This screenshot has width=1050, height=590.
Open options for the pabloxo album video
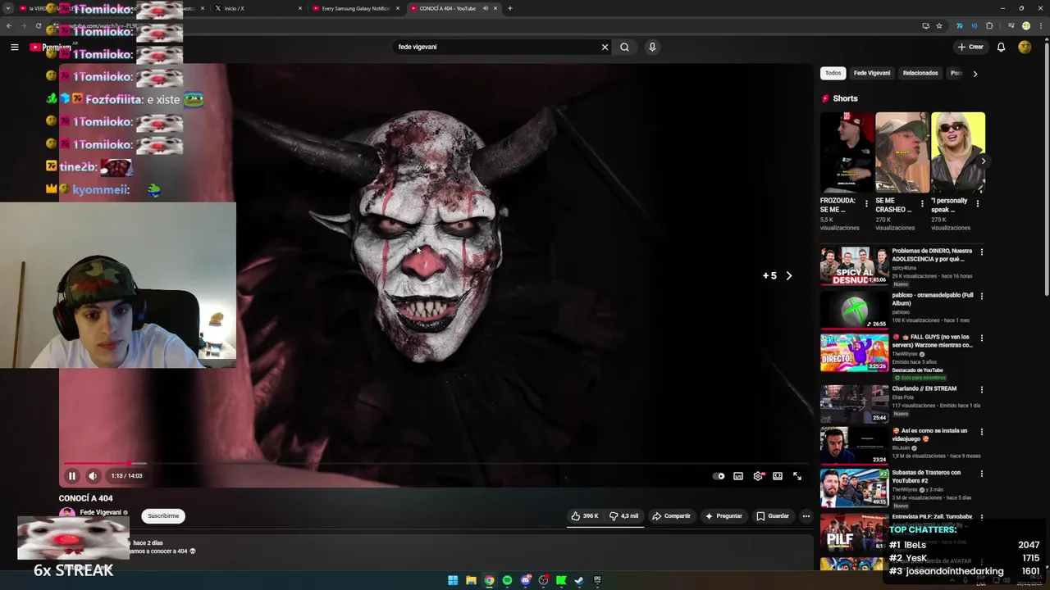(981, 296)
